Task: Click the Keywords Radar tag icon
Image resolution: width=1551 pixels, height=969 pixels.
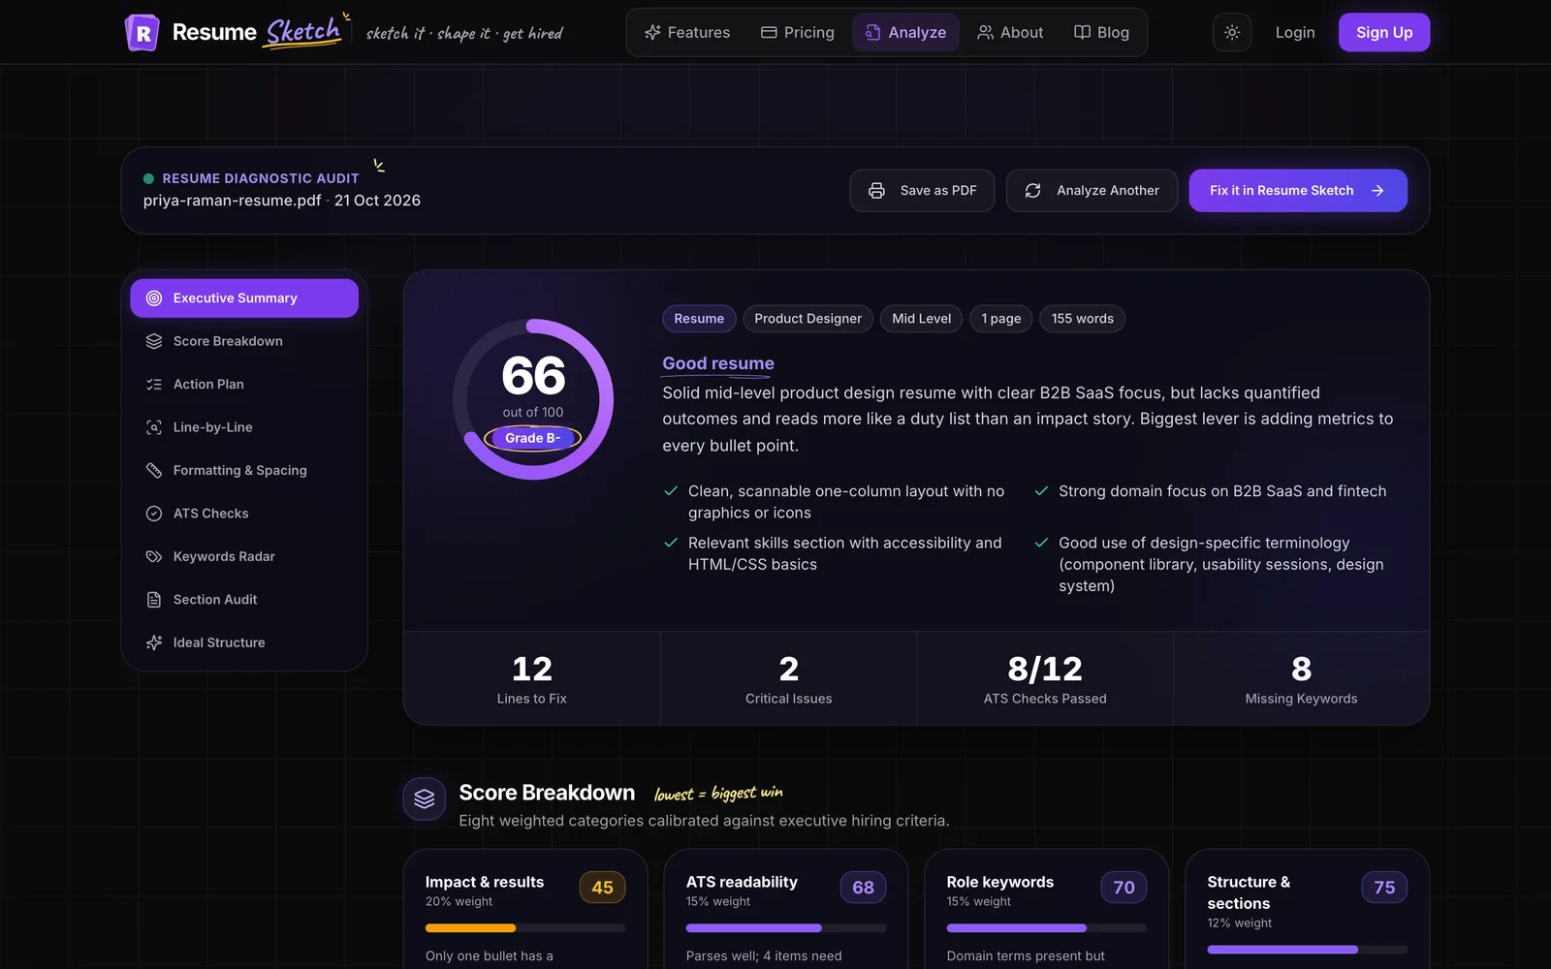Action: tap(154, 556)
